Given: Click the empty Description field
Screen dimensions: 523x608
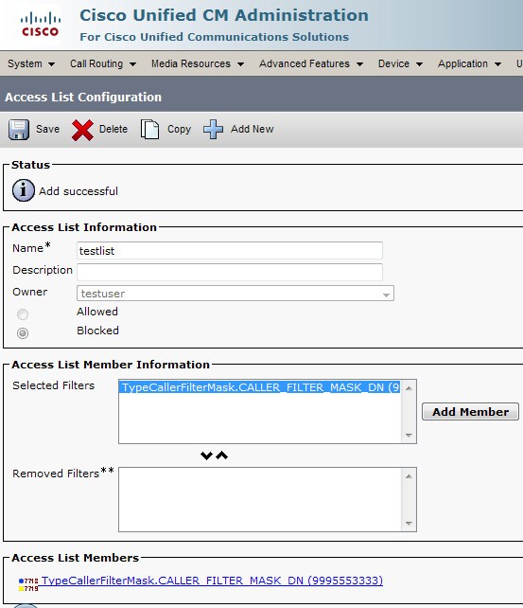Looking at the screenshot, I should point(230,272).
